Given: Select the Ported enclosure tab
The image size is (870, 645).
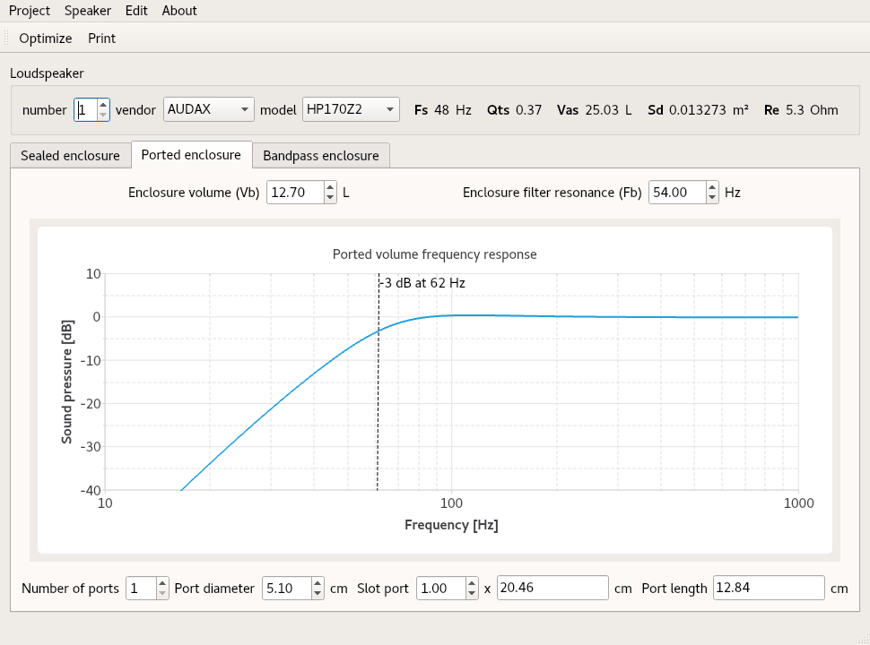Looking at the screenshot, I should coord(191,155).
